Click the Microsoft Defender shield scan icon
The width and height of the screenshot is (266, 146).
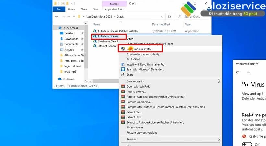click(x=123, y=69)
